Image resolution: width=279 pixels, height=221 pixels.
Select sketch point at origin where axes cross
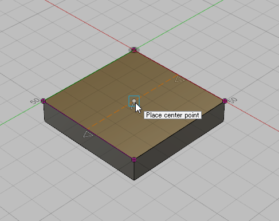[x=134, y=50]
